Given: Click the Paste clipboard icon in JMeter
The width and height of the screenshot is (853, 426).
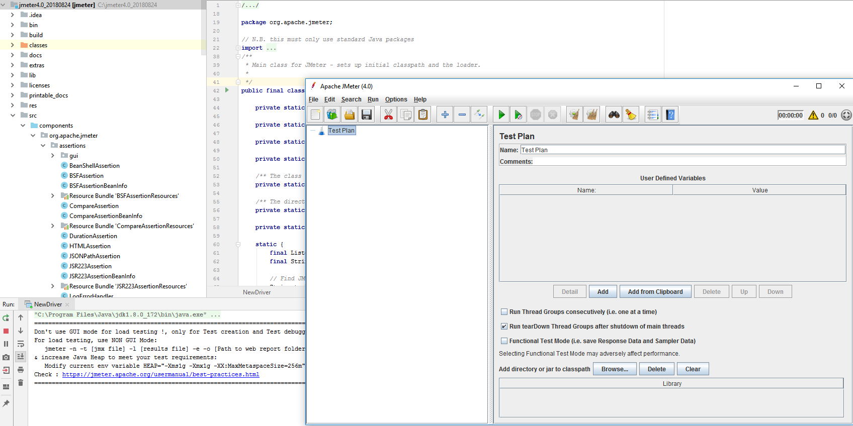Looking at the screenshot, I should 423,115.
